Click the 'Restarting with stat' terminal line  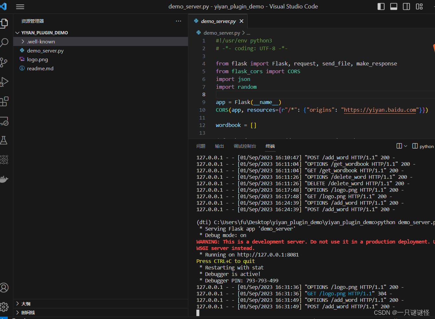(x=231, y=268)
